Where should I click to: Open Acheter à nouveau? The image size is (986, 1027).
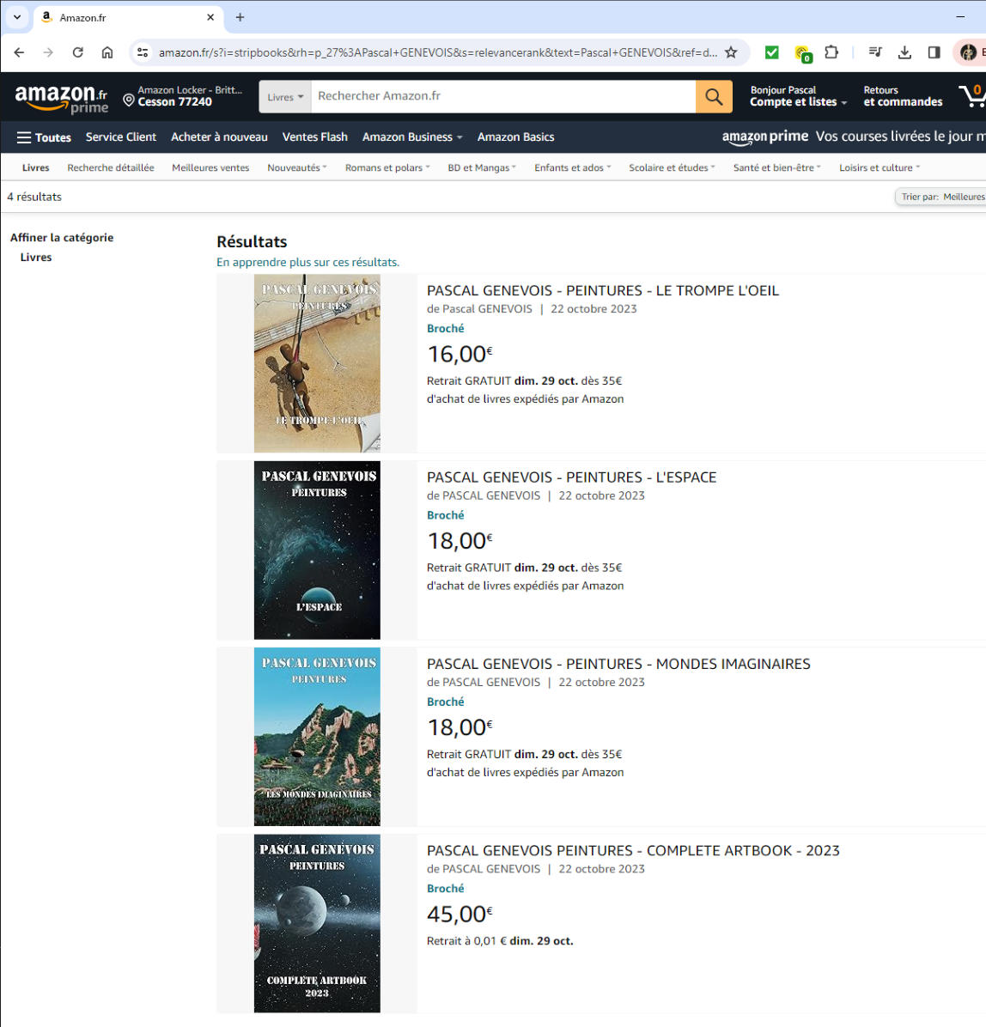coord(220,137)
